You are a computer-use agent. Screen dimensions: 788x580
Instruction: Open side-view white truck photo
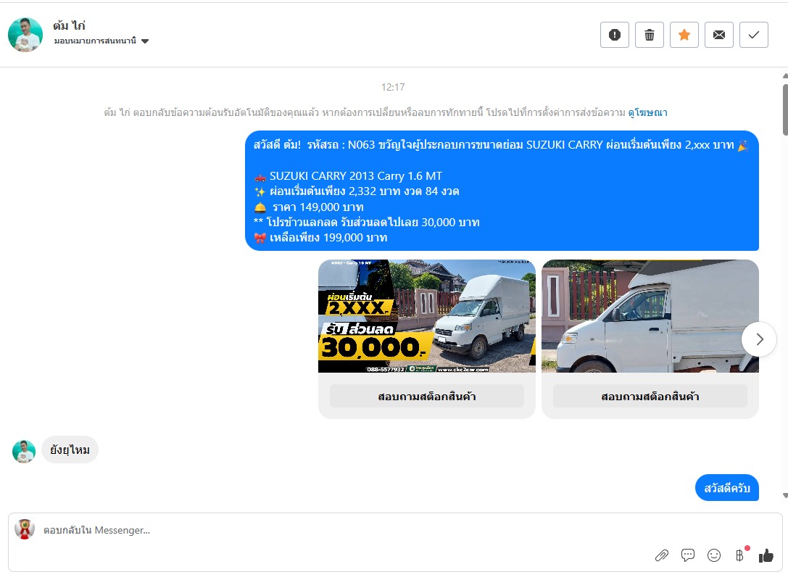(650, 316)
